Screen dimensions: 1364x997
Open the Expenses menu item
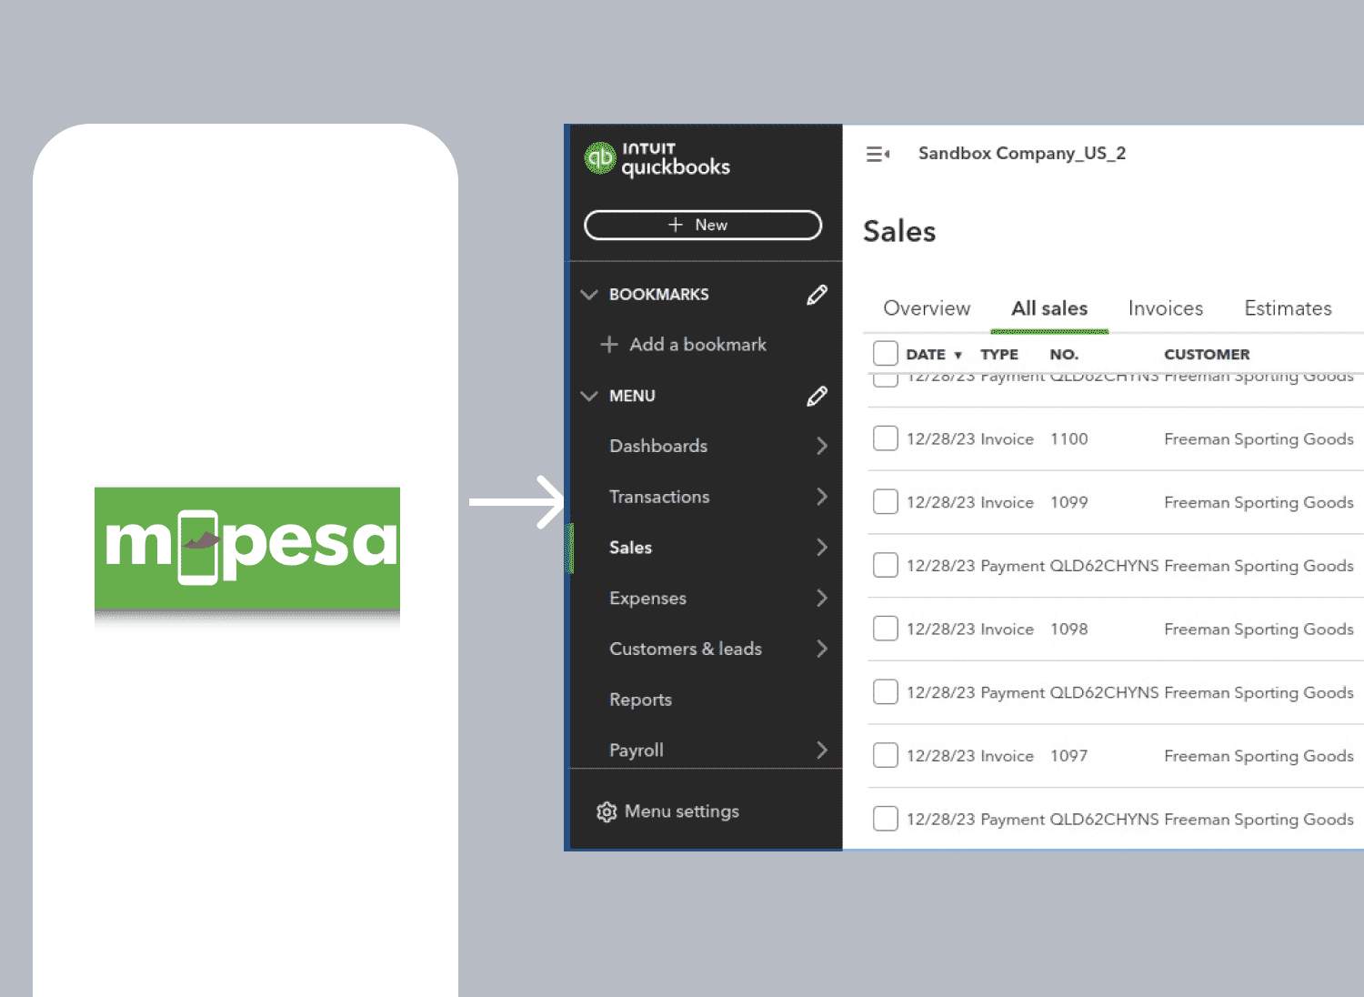pyautogui.click(x=647, y=598)
